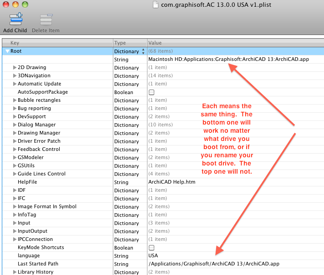
Task: Close the window with red button
Action: 6,5
